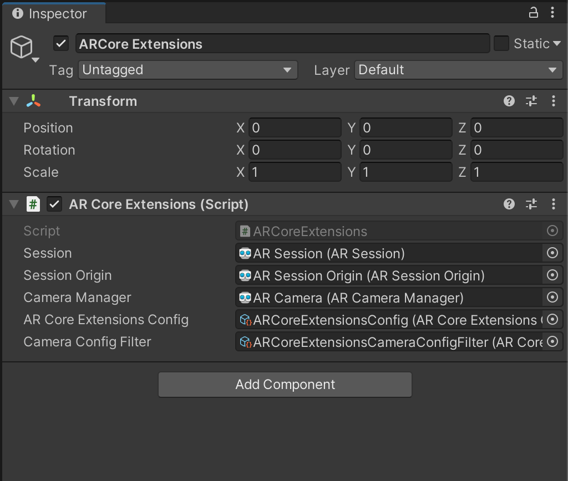Open Transform help via question mark icon

[509, 101]
